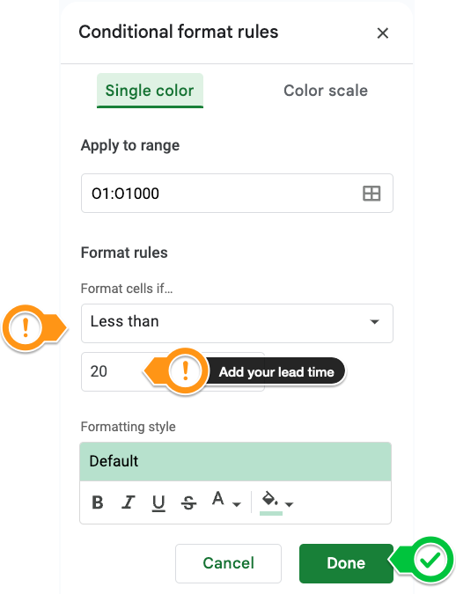Toggle underline formatting
Screen dimensions: 456x594
158,503
